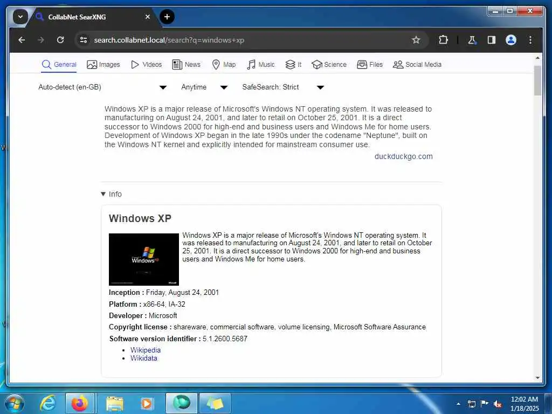552x414 pixels.
Task: Select the teal browser taskbar icon
Action: click(x=181, y=403)
